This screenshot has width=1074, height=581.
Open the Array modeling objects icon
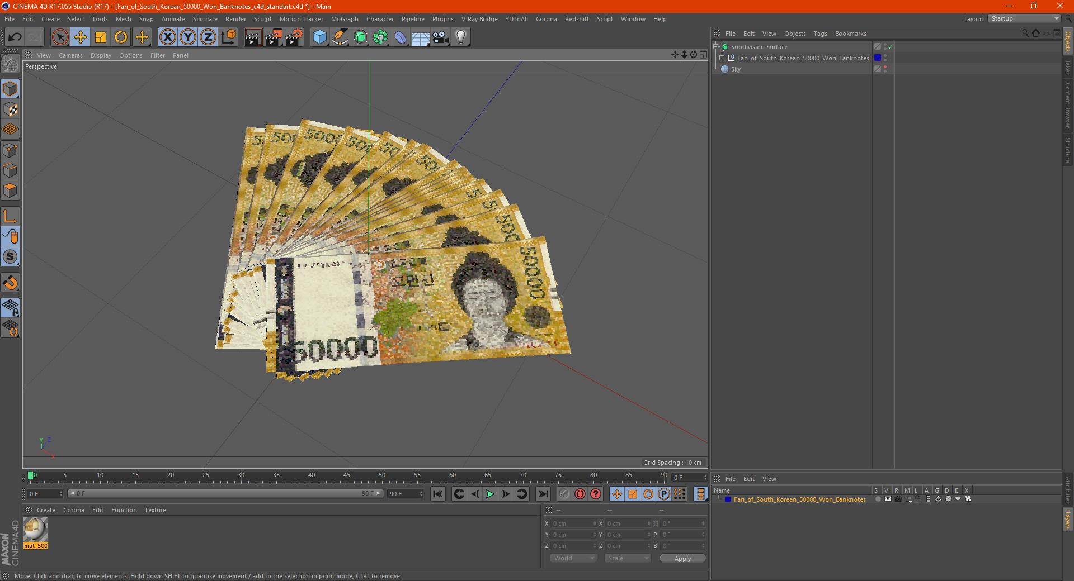[380, 37]
